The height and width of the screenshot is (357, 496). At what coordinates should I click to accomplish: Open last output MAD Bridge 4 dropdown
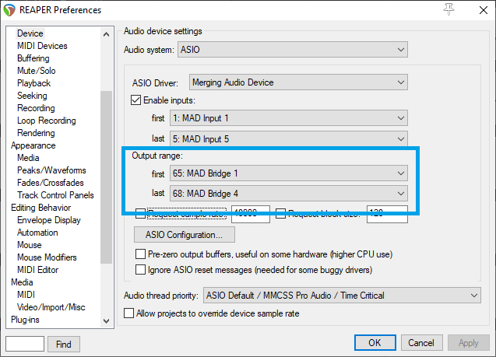(288, 194)
